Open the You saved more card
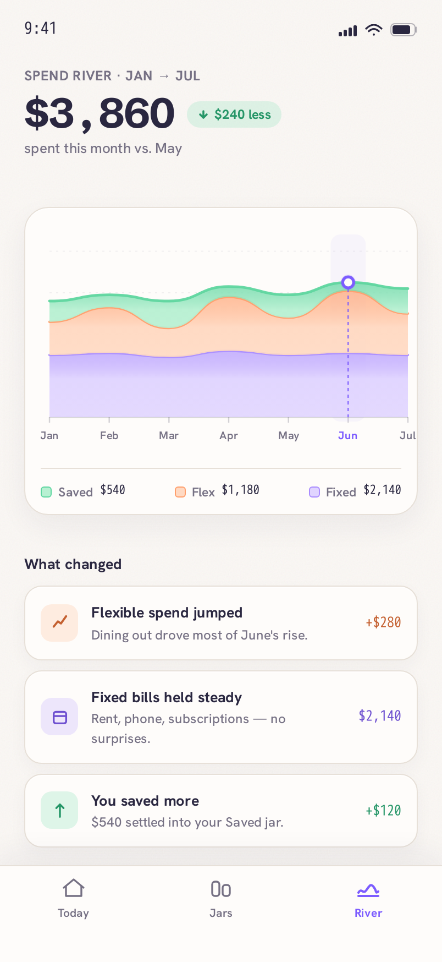Screen dimensions: 442x962 click(221, 811)
